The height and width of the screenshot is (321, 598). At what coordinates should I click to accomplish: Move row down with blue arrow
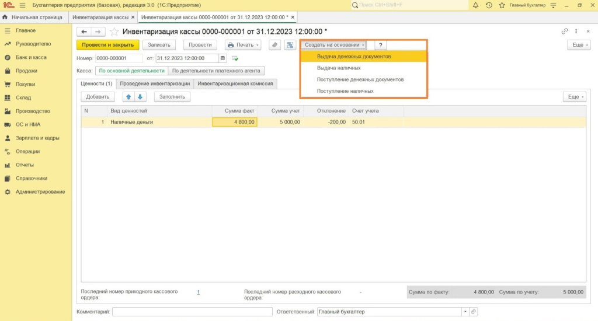pyautogui.click(x=140, y=97)
